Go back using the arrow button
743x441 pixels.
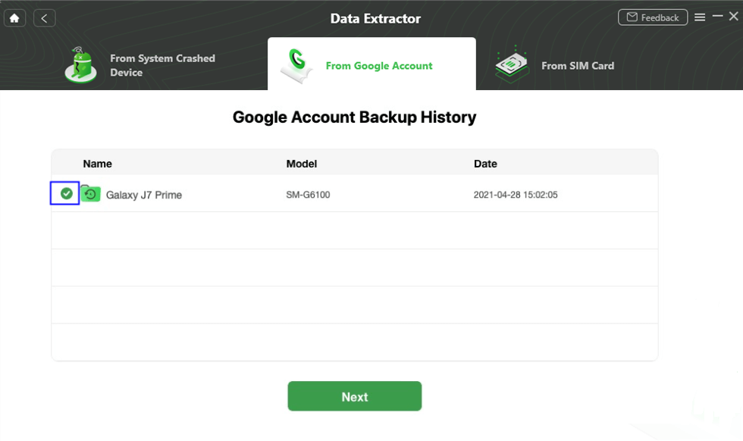click(45, 18)
